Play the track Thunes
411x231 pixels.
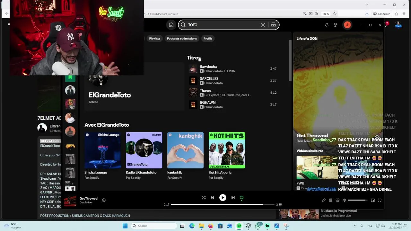(x=233, y=93)
